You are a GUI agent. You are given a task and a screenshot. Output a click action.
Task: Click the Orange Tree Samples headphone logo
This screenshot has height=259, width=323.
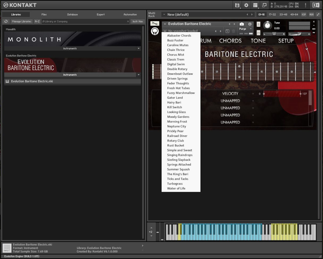tap(155, 31)
